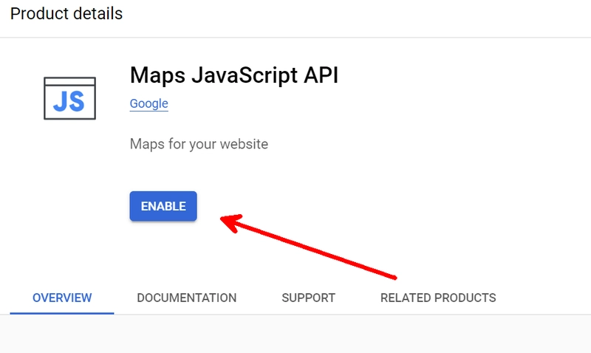Image resolution: width=591 pixels, height=353 pixels.
Task: Switch to the Documentation tab
Action: (x=187, y=298)
